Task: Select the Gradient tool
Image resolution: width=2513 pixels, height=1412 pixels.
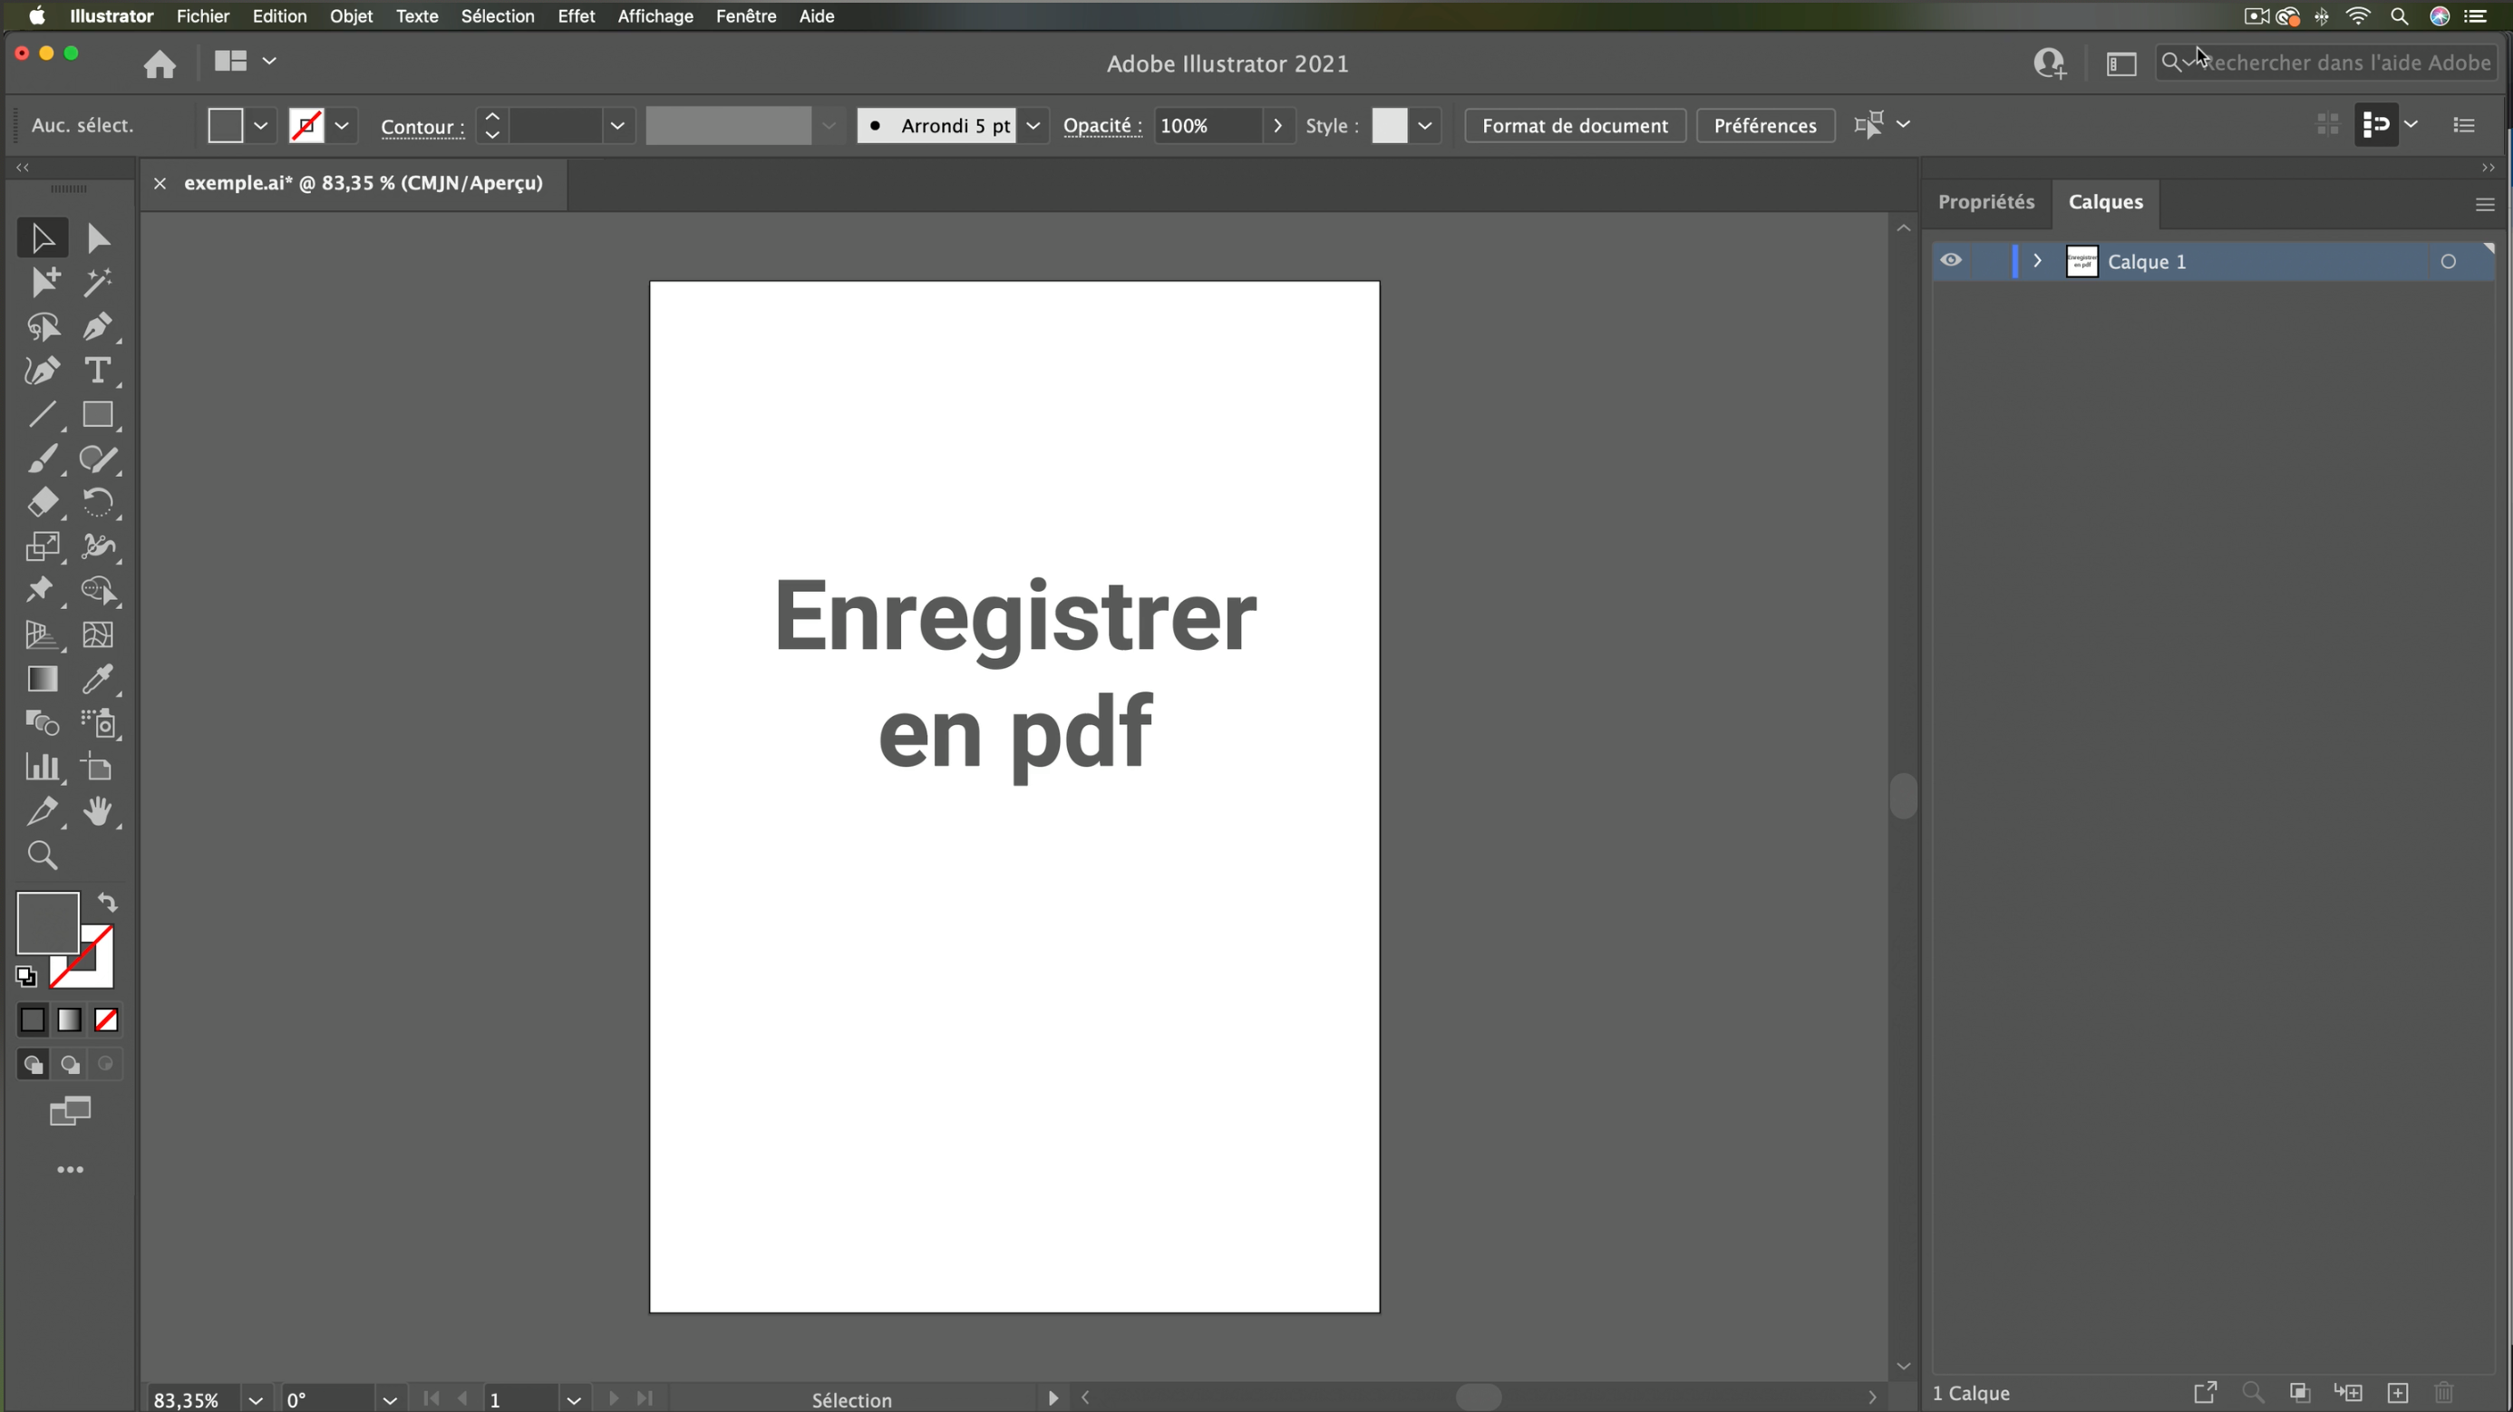Action: (x=43, y=680)
